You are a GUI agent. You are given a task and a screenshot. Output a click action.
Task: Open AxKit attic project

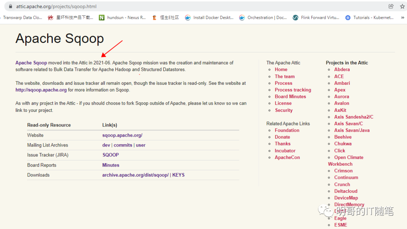[340, 110]
